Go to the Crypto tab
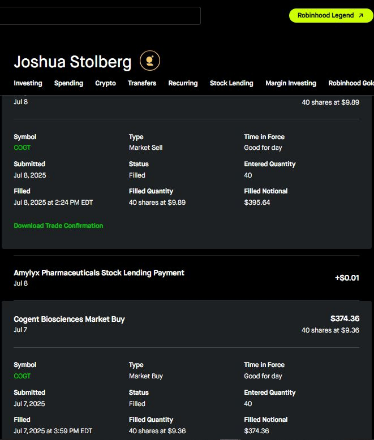This screenshot has height=440, width=374. pyautogui.click(x=105, y=83)
